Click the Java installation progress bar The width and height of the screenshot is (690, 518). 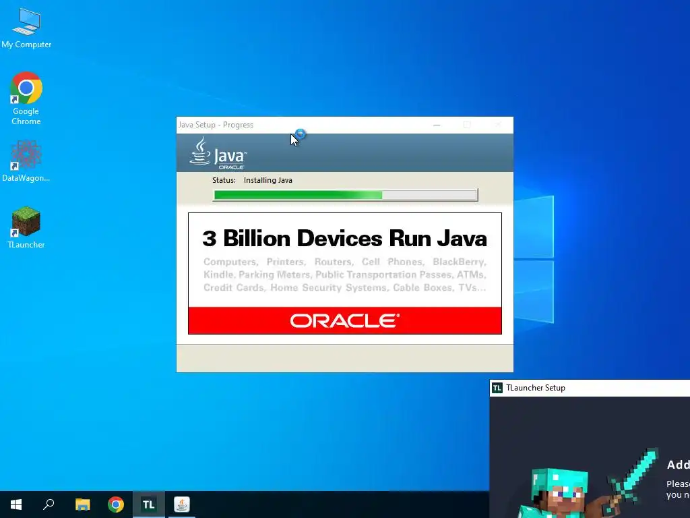tap(346, 195)
